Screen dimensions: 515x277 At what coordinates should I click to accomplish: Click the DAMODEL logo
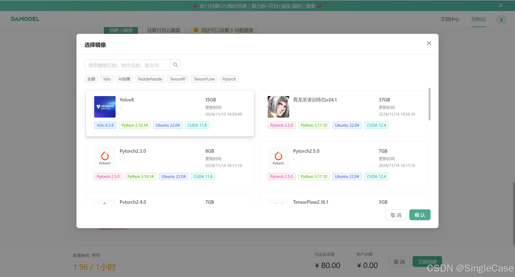pyautogui.click(x=25, y=19)
